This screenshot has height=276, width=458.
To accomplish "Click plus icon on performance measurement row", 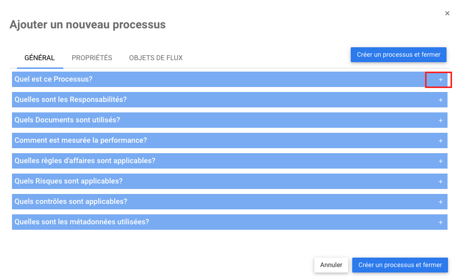I will point(441,141).
